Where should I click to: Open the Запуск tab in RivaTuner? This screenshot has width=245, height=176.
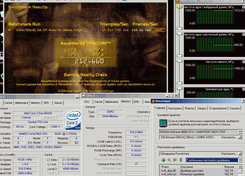202,108
